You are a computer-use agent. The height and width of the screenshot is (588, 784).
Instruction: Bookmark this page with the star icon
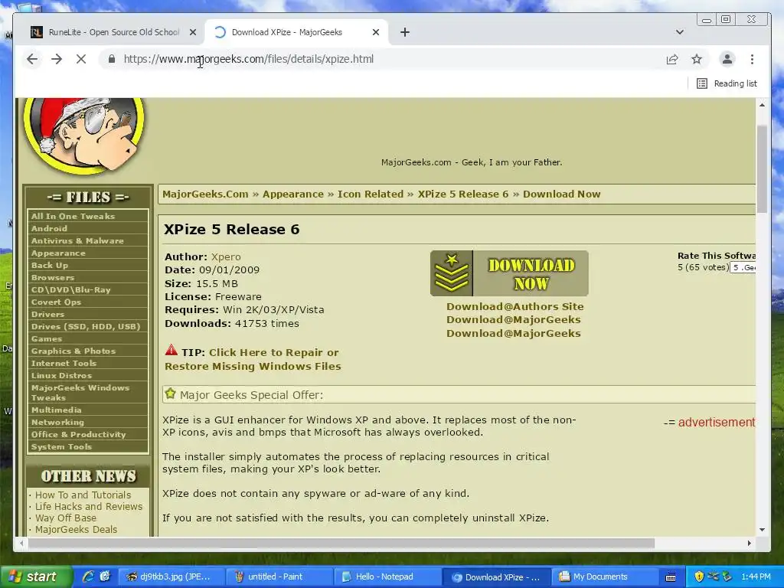[697, 59]
